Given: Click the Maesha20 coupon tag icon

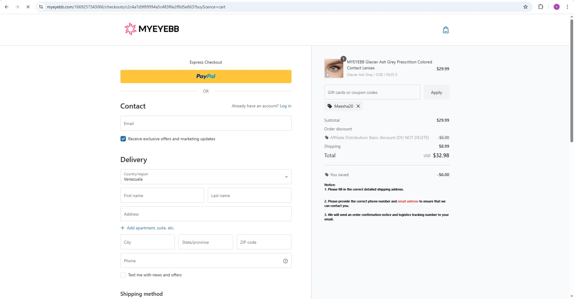Looking at the screenshot, I should [x=329, y=106].
